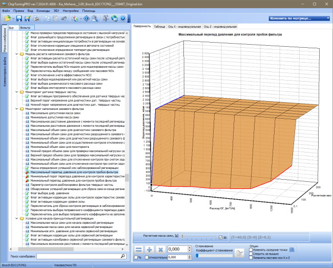Screen dimensions: 333x268
Task: Open the Настройки menu
Action: pos(71,11)
